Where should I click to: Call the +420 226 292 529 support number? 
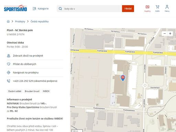35,81
